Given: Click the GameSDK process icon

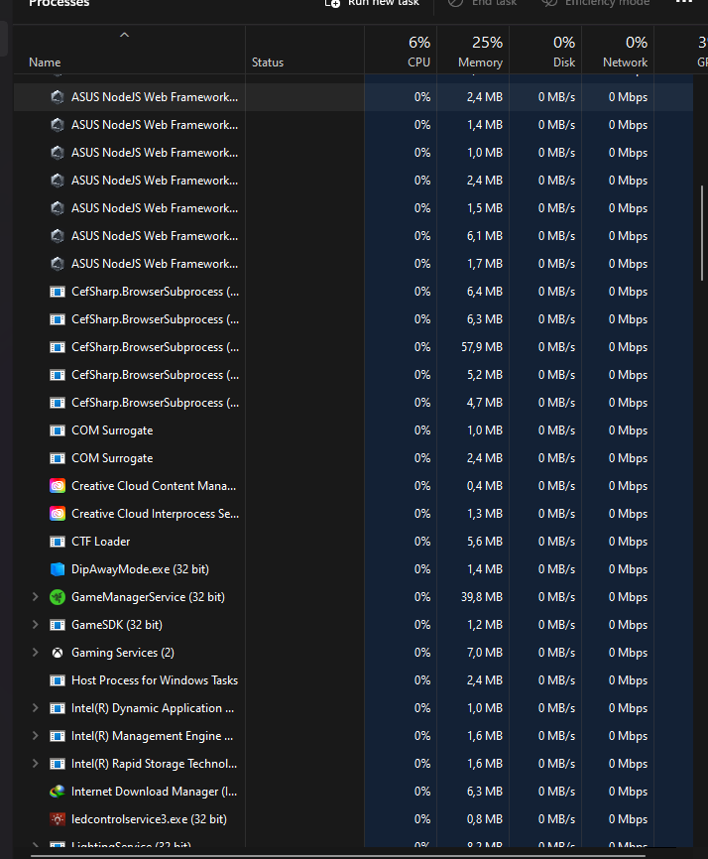Looking at the screenshot, I should coord(58,625).
